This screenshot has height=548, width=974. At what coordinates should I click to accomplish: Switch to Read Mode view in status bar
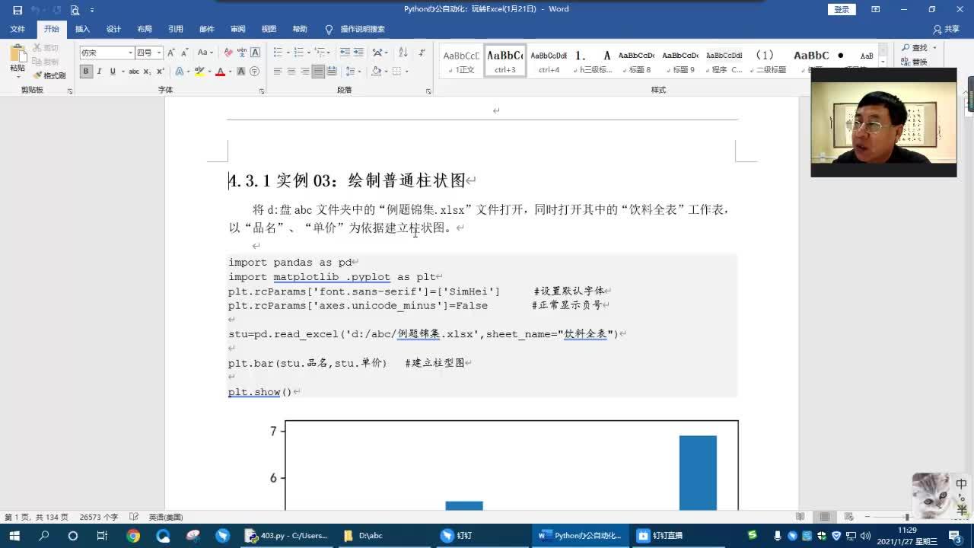[800, 517]
